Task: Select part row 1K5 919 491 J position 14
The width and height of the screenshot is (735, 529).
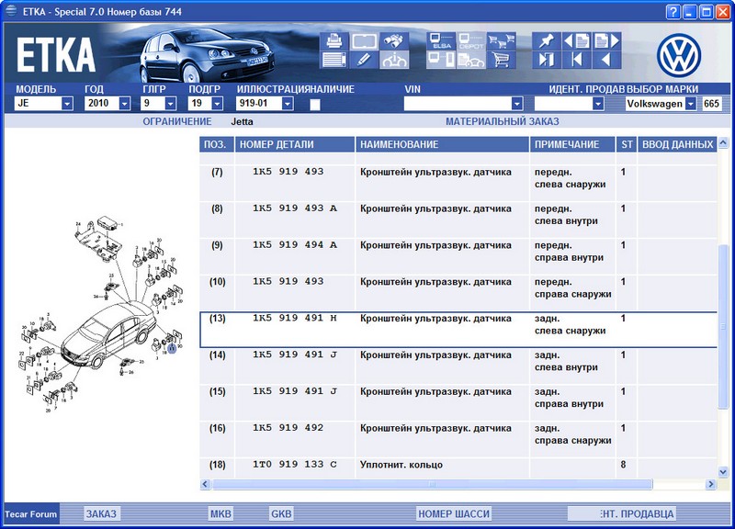Action: pos(294,355)
